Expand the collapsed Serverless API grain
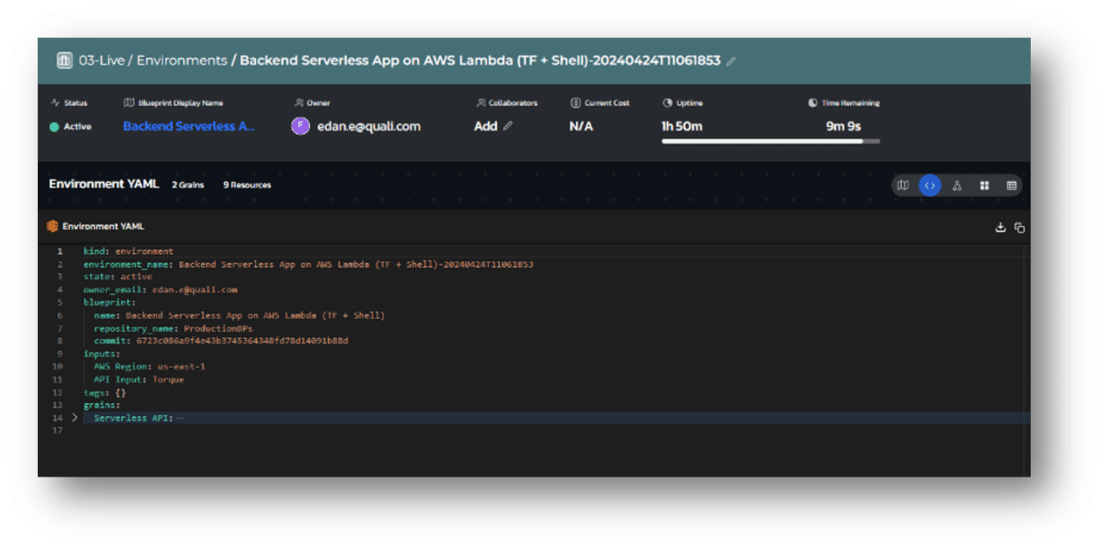The height and width of the screenshot is (551, 1107). [75, 418]
